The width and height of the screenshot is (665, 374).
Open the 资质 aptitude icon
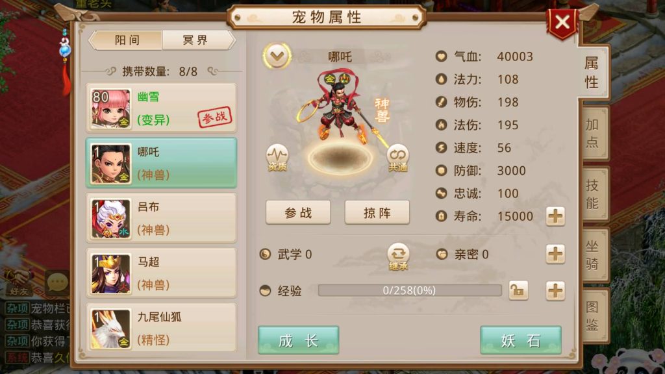click(x=277, y=158)
